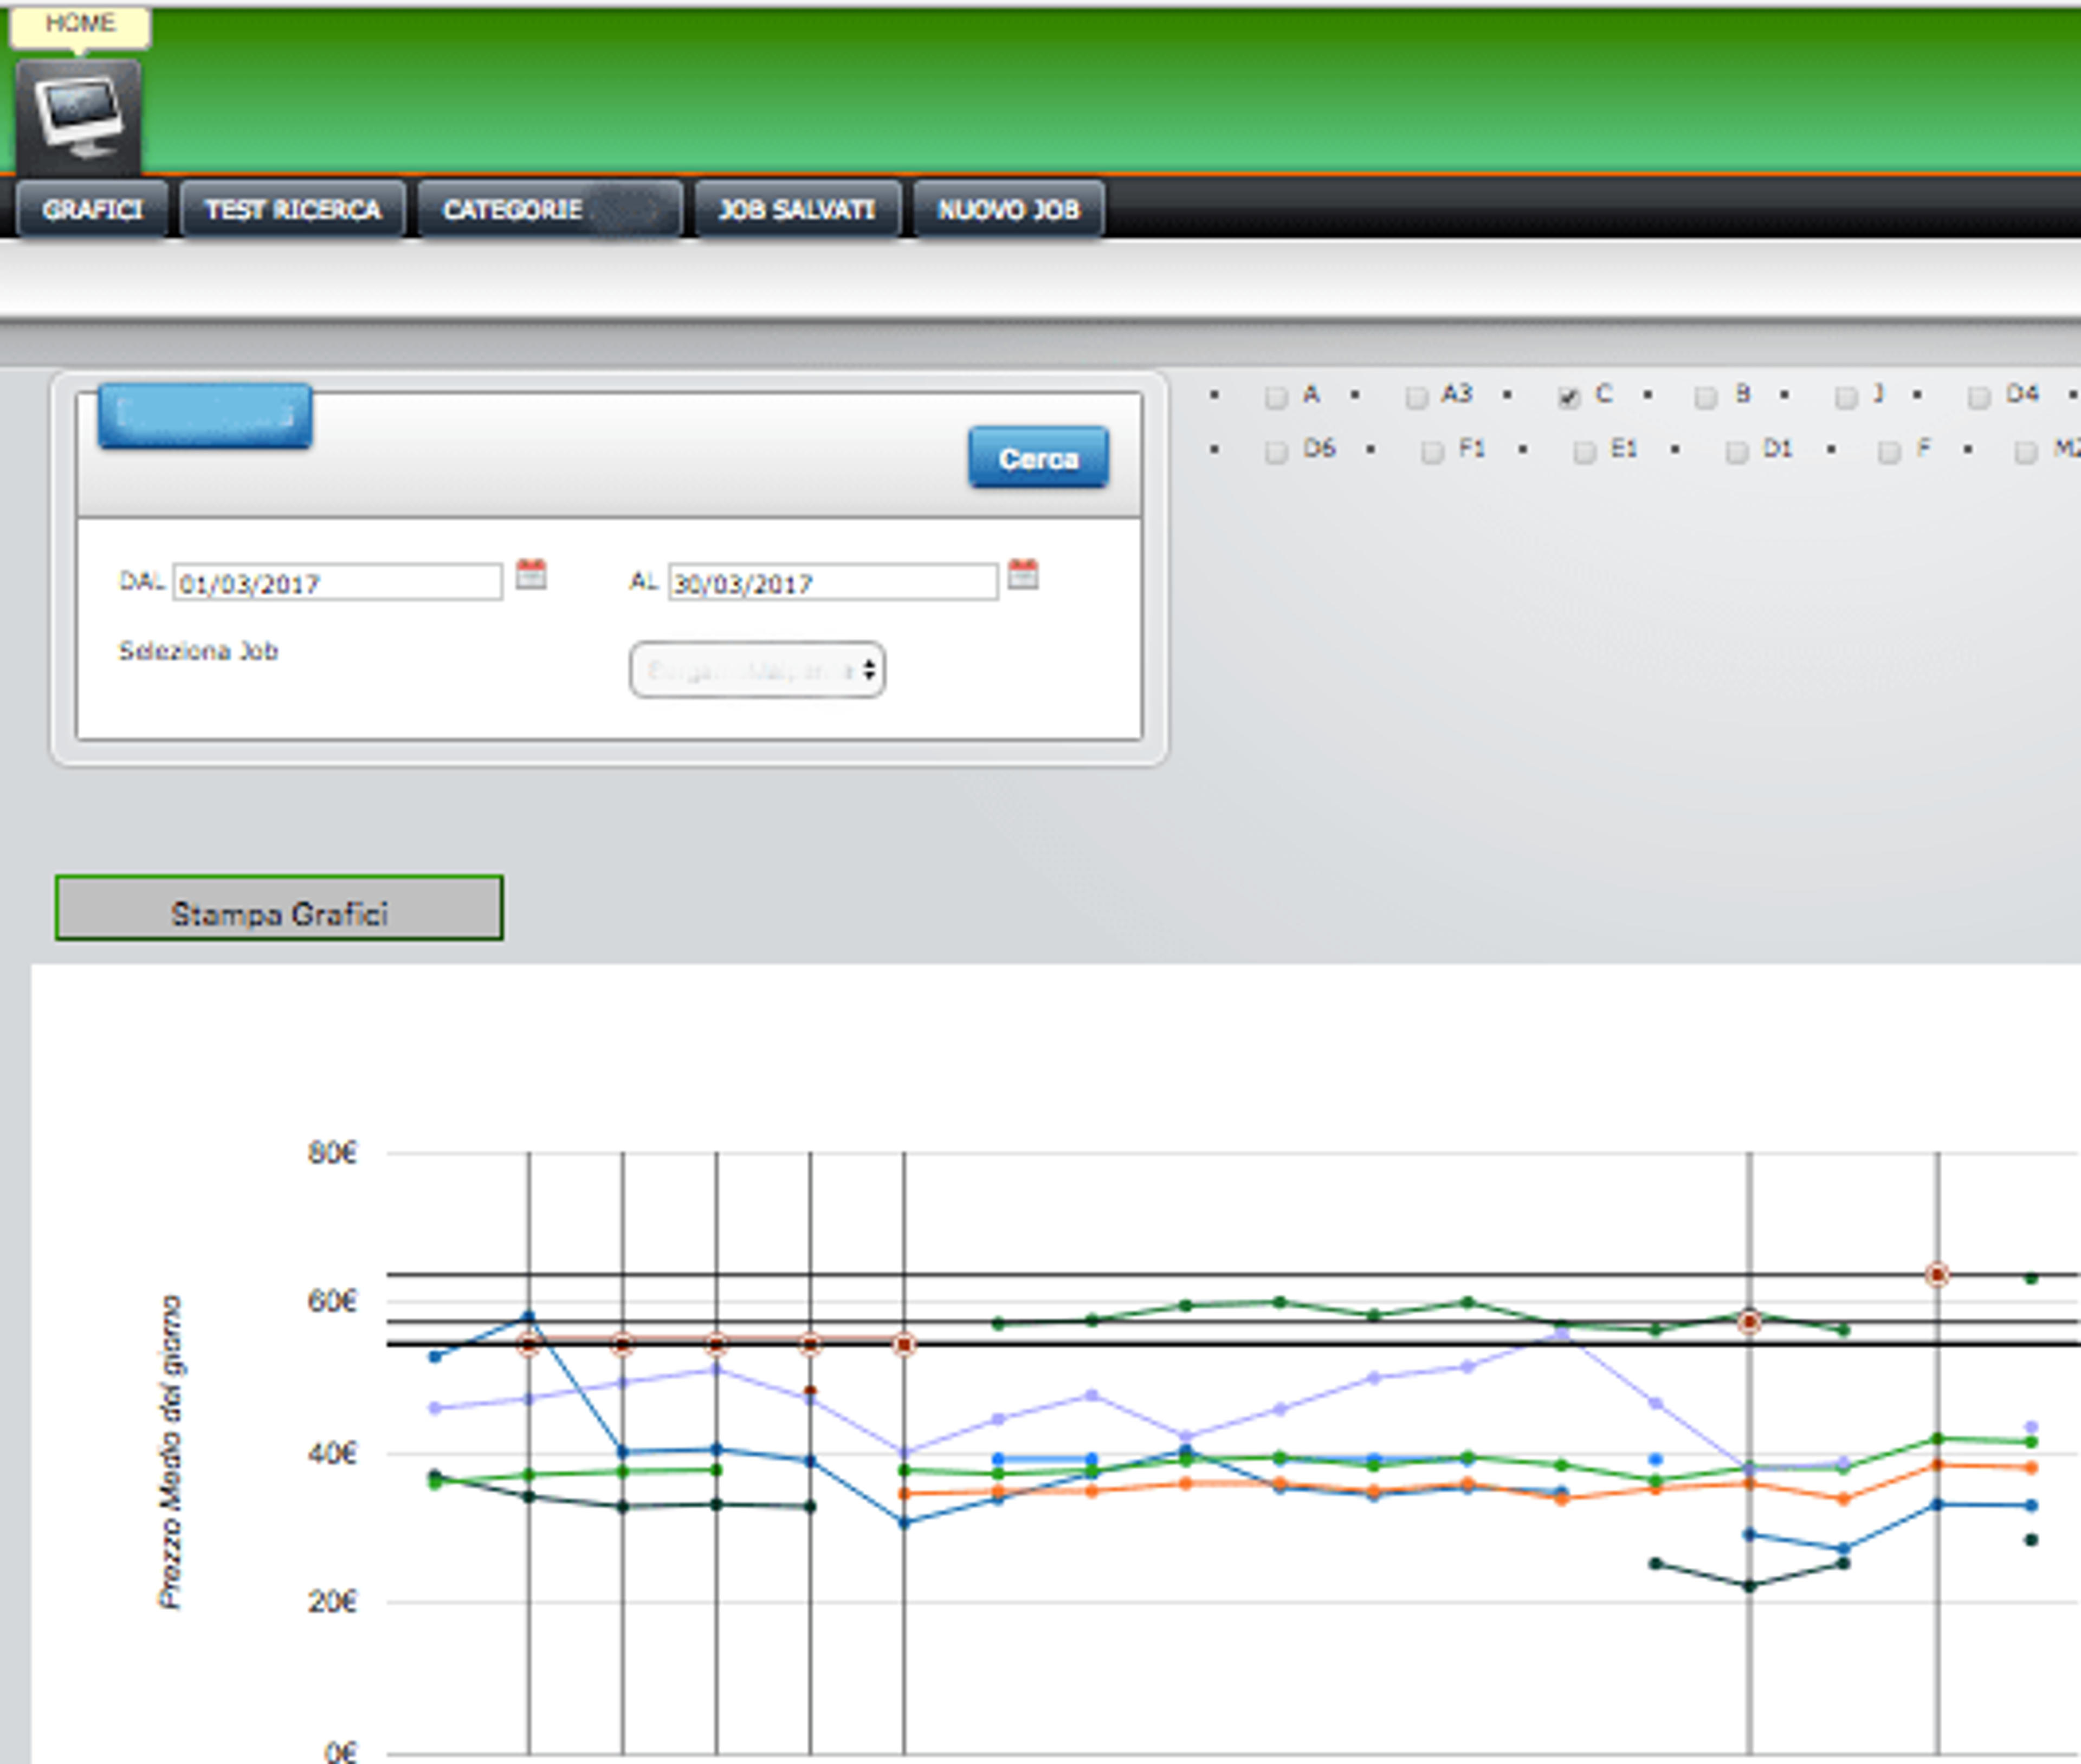The width and height of the screenshot is (2081, 1764).
Task: Enable the A category checkbox
Action: point(1276,397)
